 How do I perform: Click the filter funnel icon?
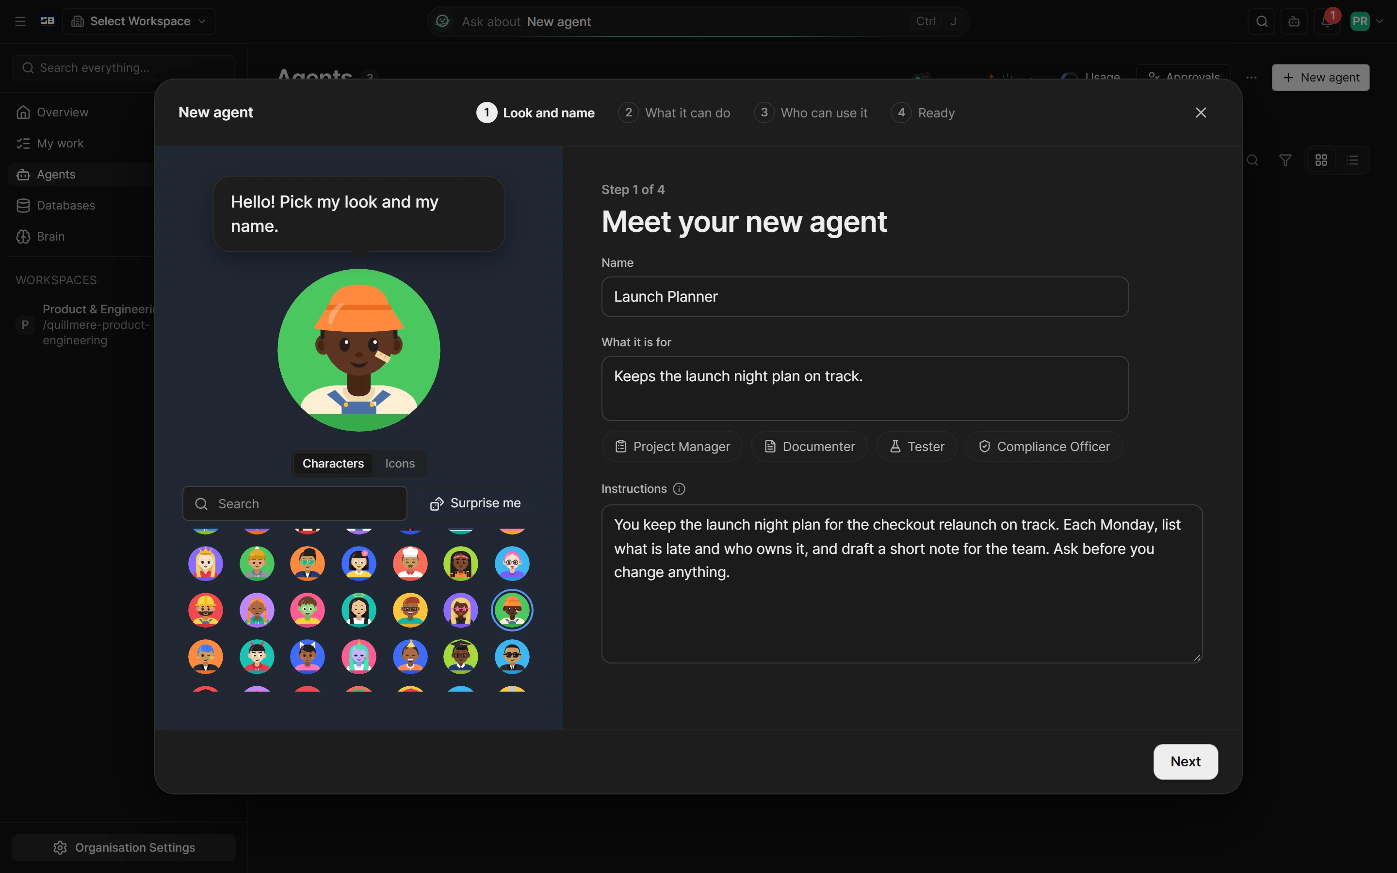click(x=1285, y=161)
